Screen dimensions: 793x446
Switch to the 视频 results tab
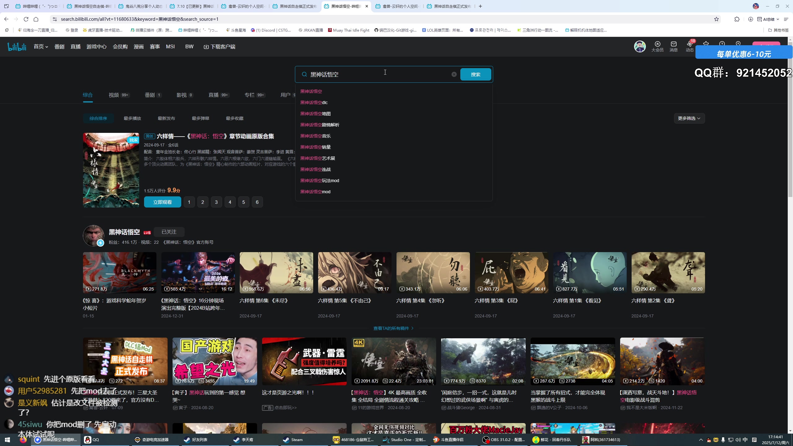[x=119, y=95]
